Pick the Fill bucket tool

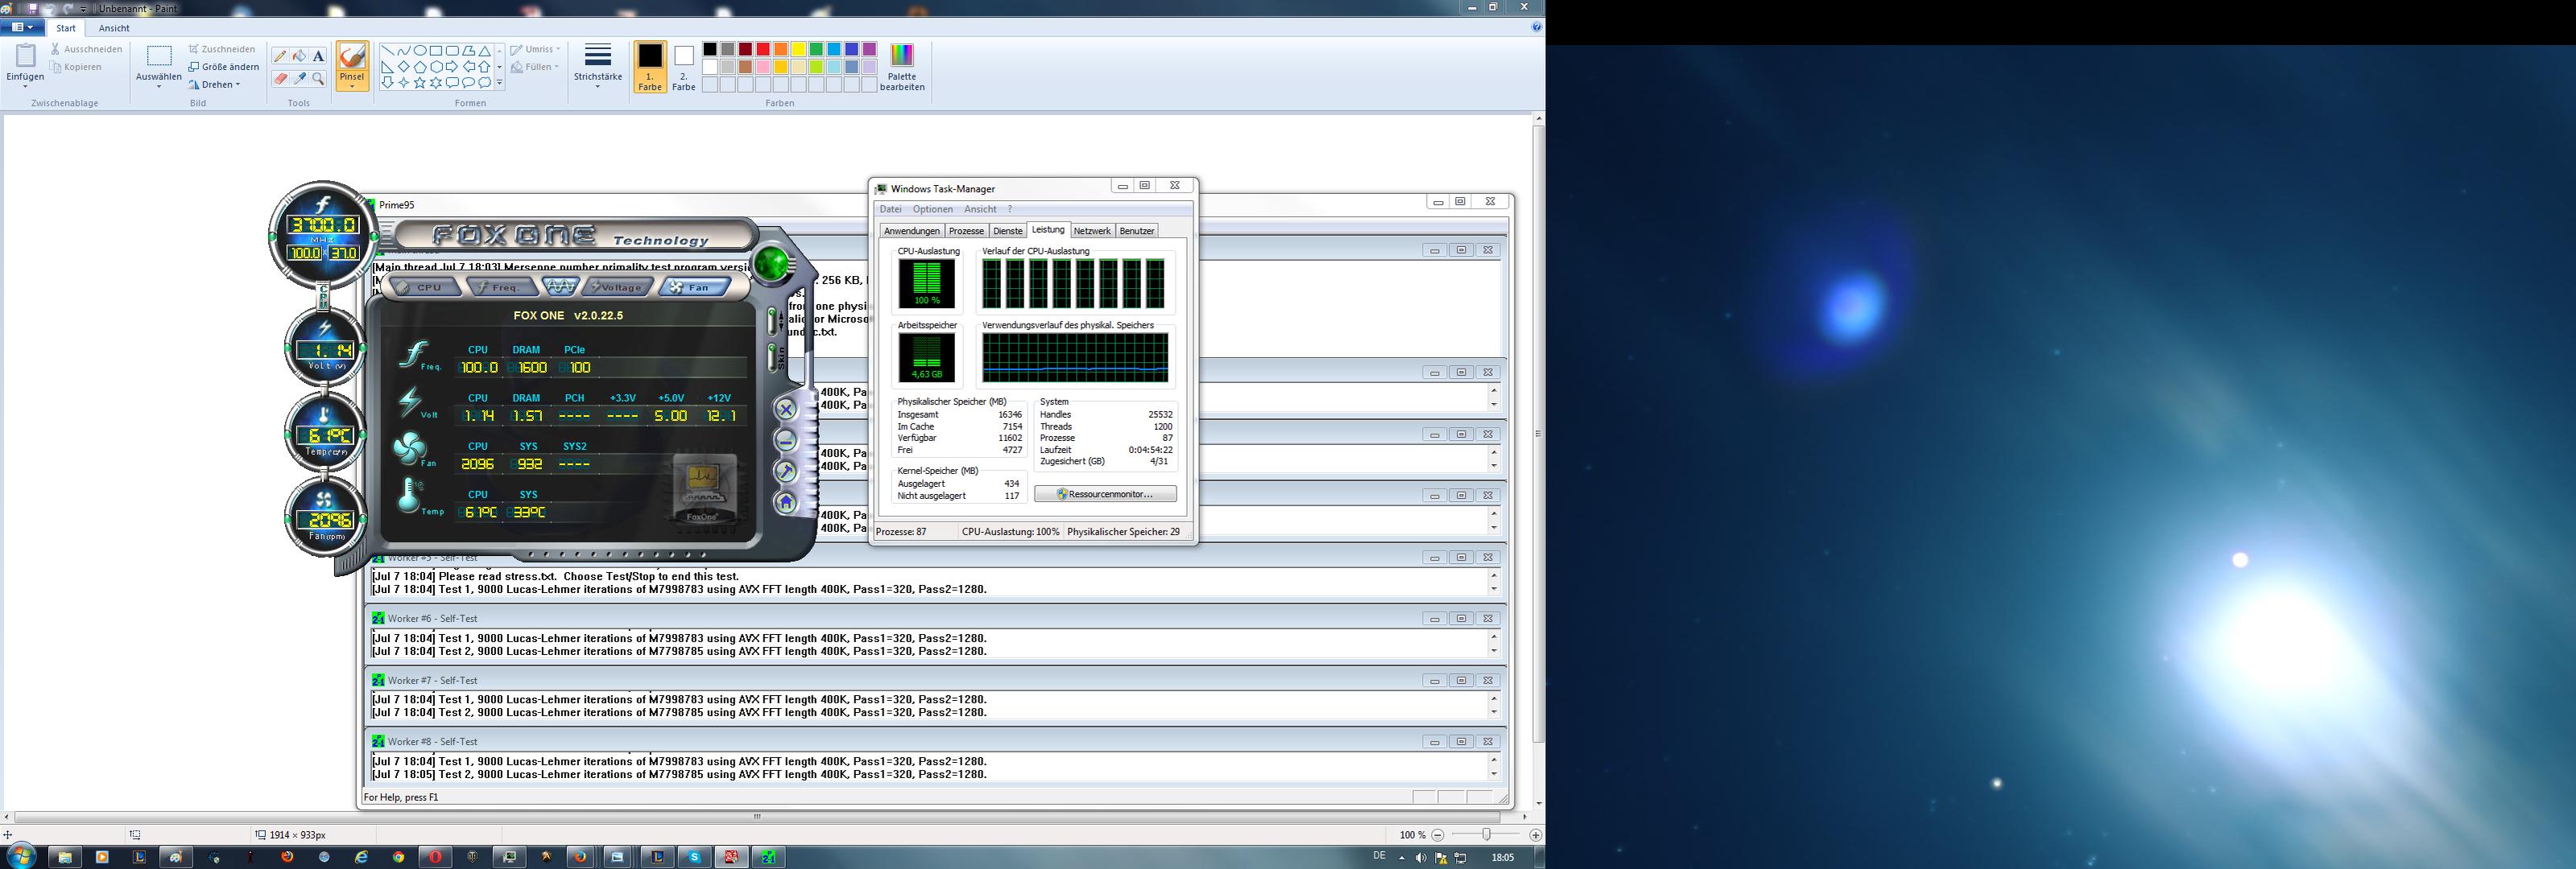coord(299,56)
